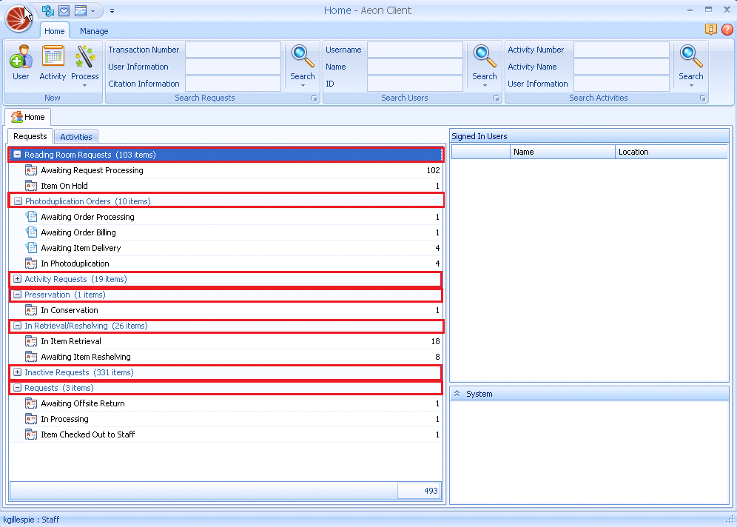This screenshot has height=527, width=737.
Task: Switch to the Activities tab
Action: (76, 137)
